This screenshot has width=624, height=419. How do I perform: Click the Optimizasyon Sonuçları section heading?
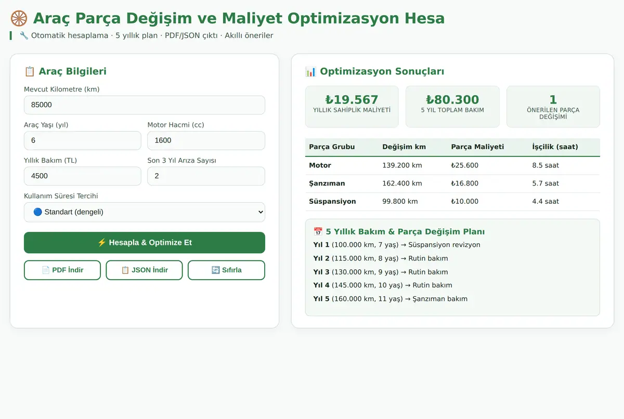(382, 71)
